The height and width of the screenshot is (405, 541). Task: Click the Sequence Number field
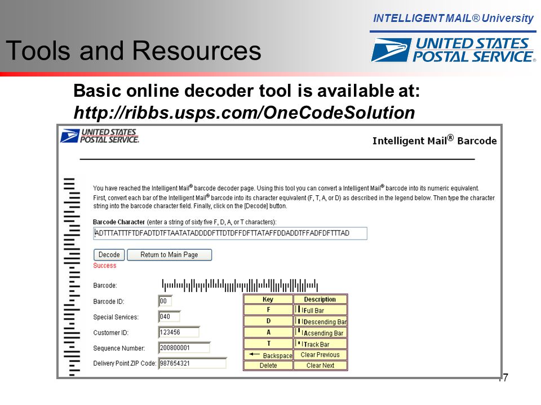click(184, 348)
